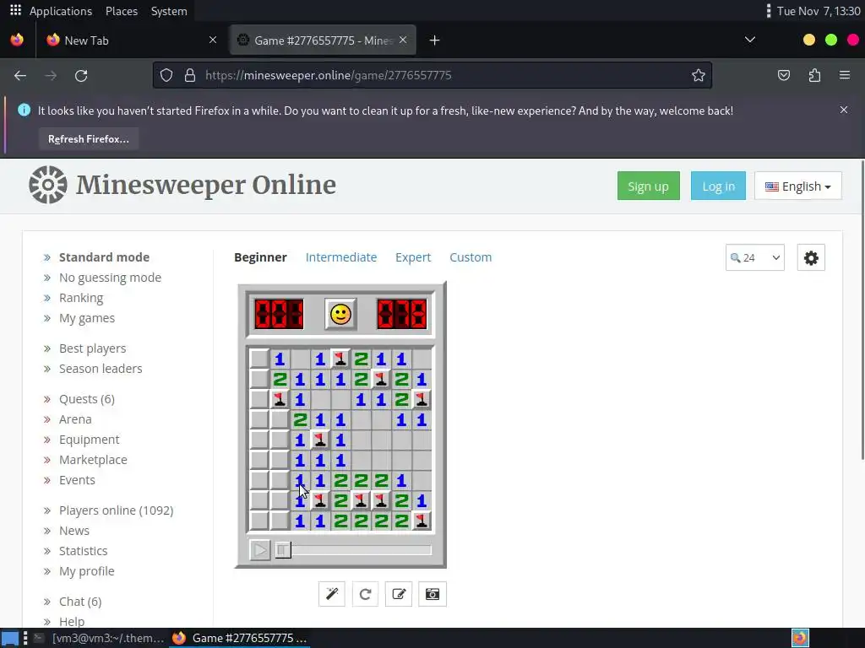Open the extensions puzzle icon
The width and height of the screenshot is (865, 648).
point(815,75)
